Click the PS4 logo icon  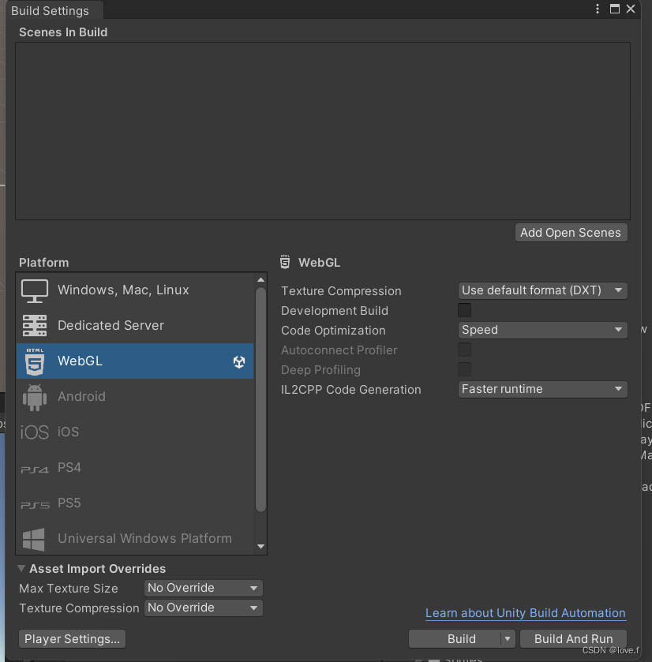(x=35, y=469)
